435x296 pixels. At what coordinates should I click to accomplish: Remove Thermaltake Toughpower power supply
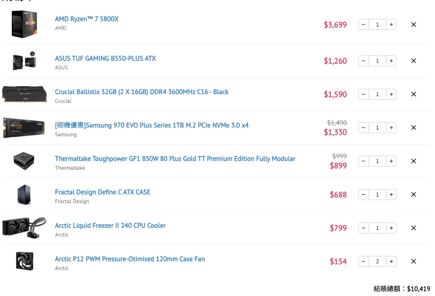point(414,161)
